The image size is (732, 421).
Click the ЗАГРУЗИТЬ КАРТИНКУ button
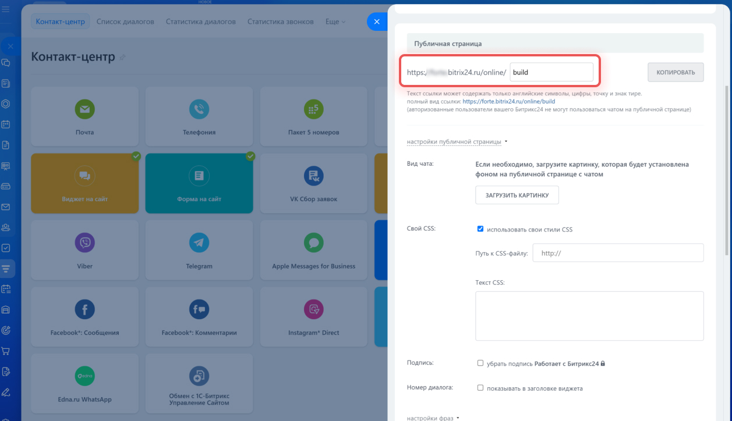pos(517,195)
